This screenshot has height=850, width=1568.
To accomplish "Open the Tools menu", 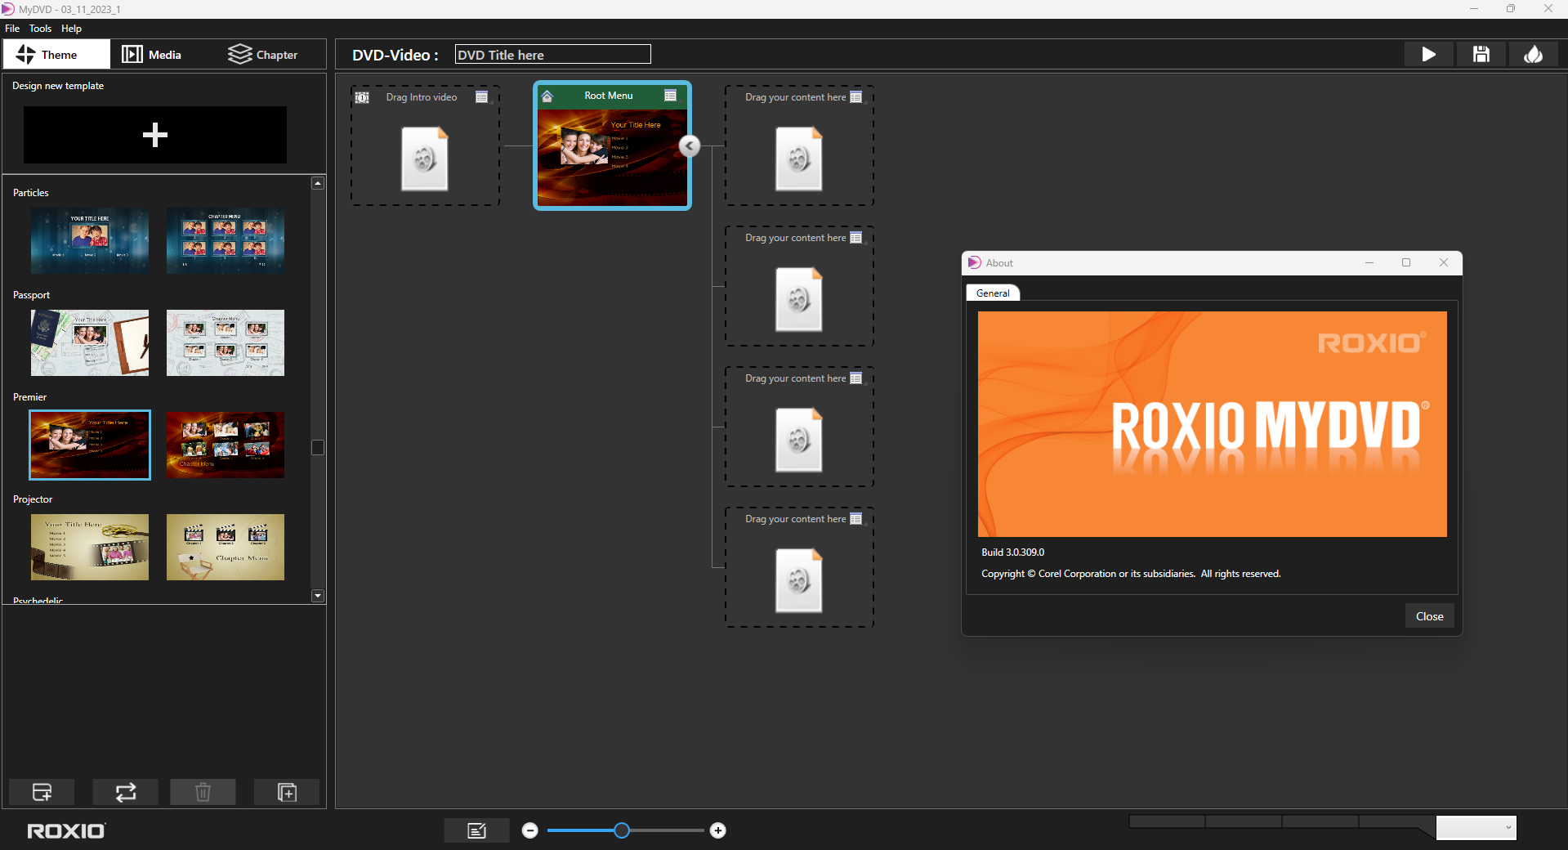I will click(x=40, y=29).
